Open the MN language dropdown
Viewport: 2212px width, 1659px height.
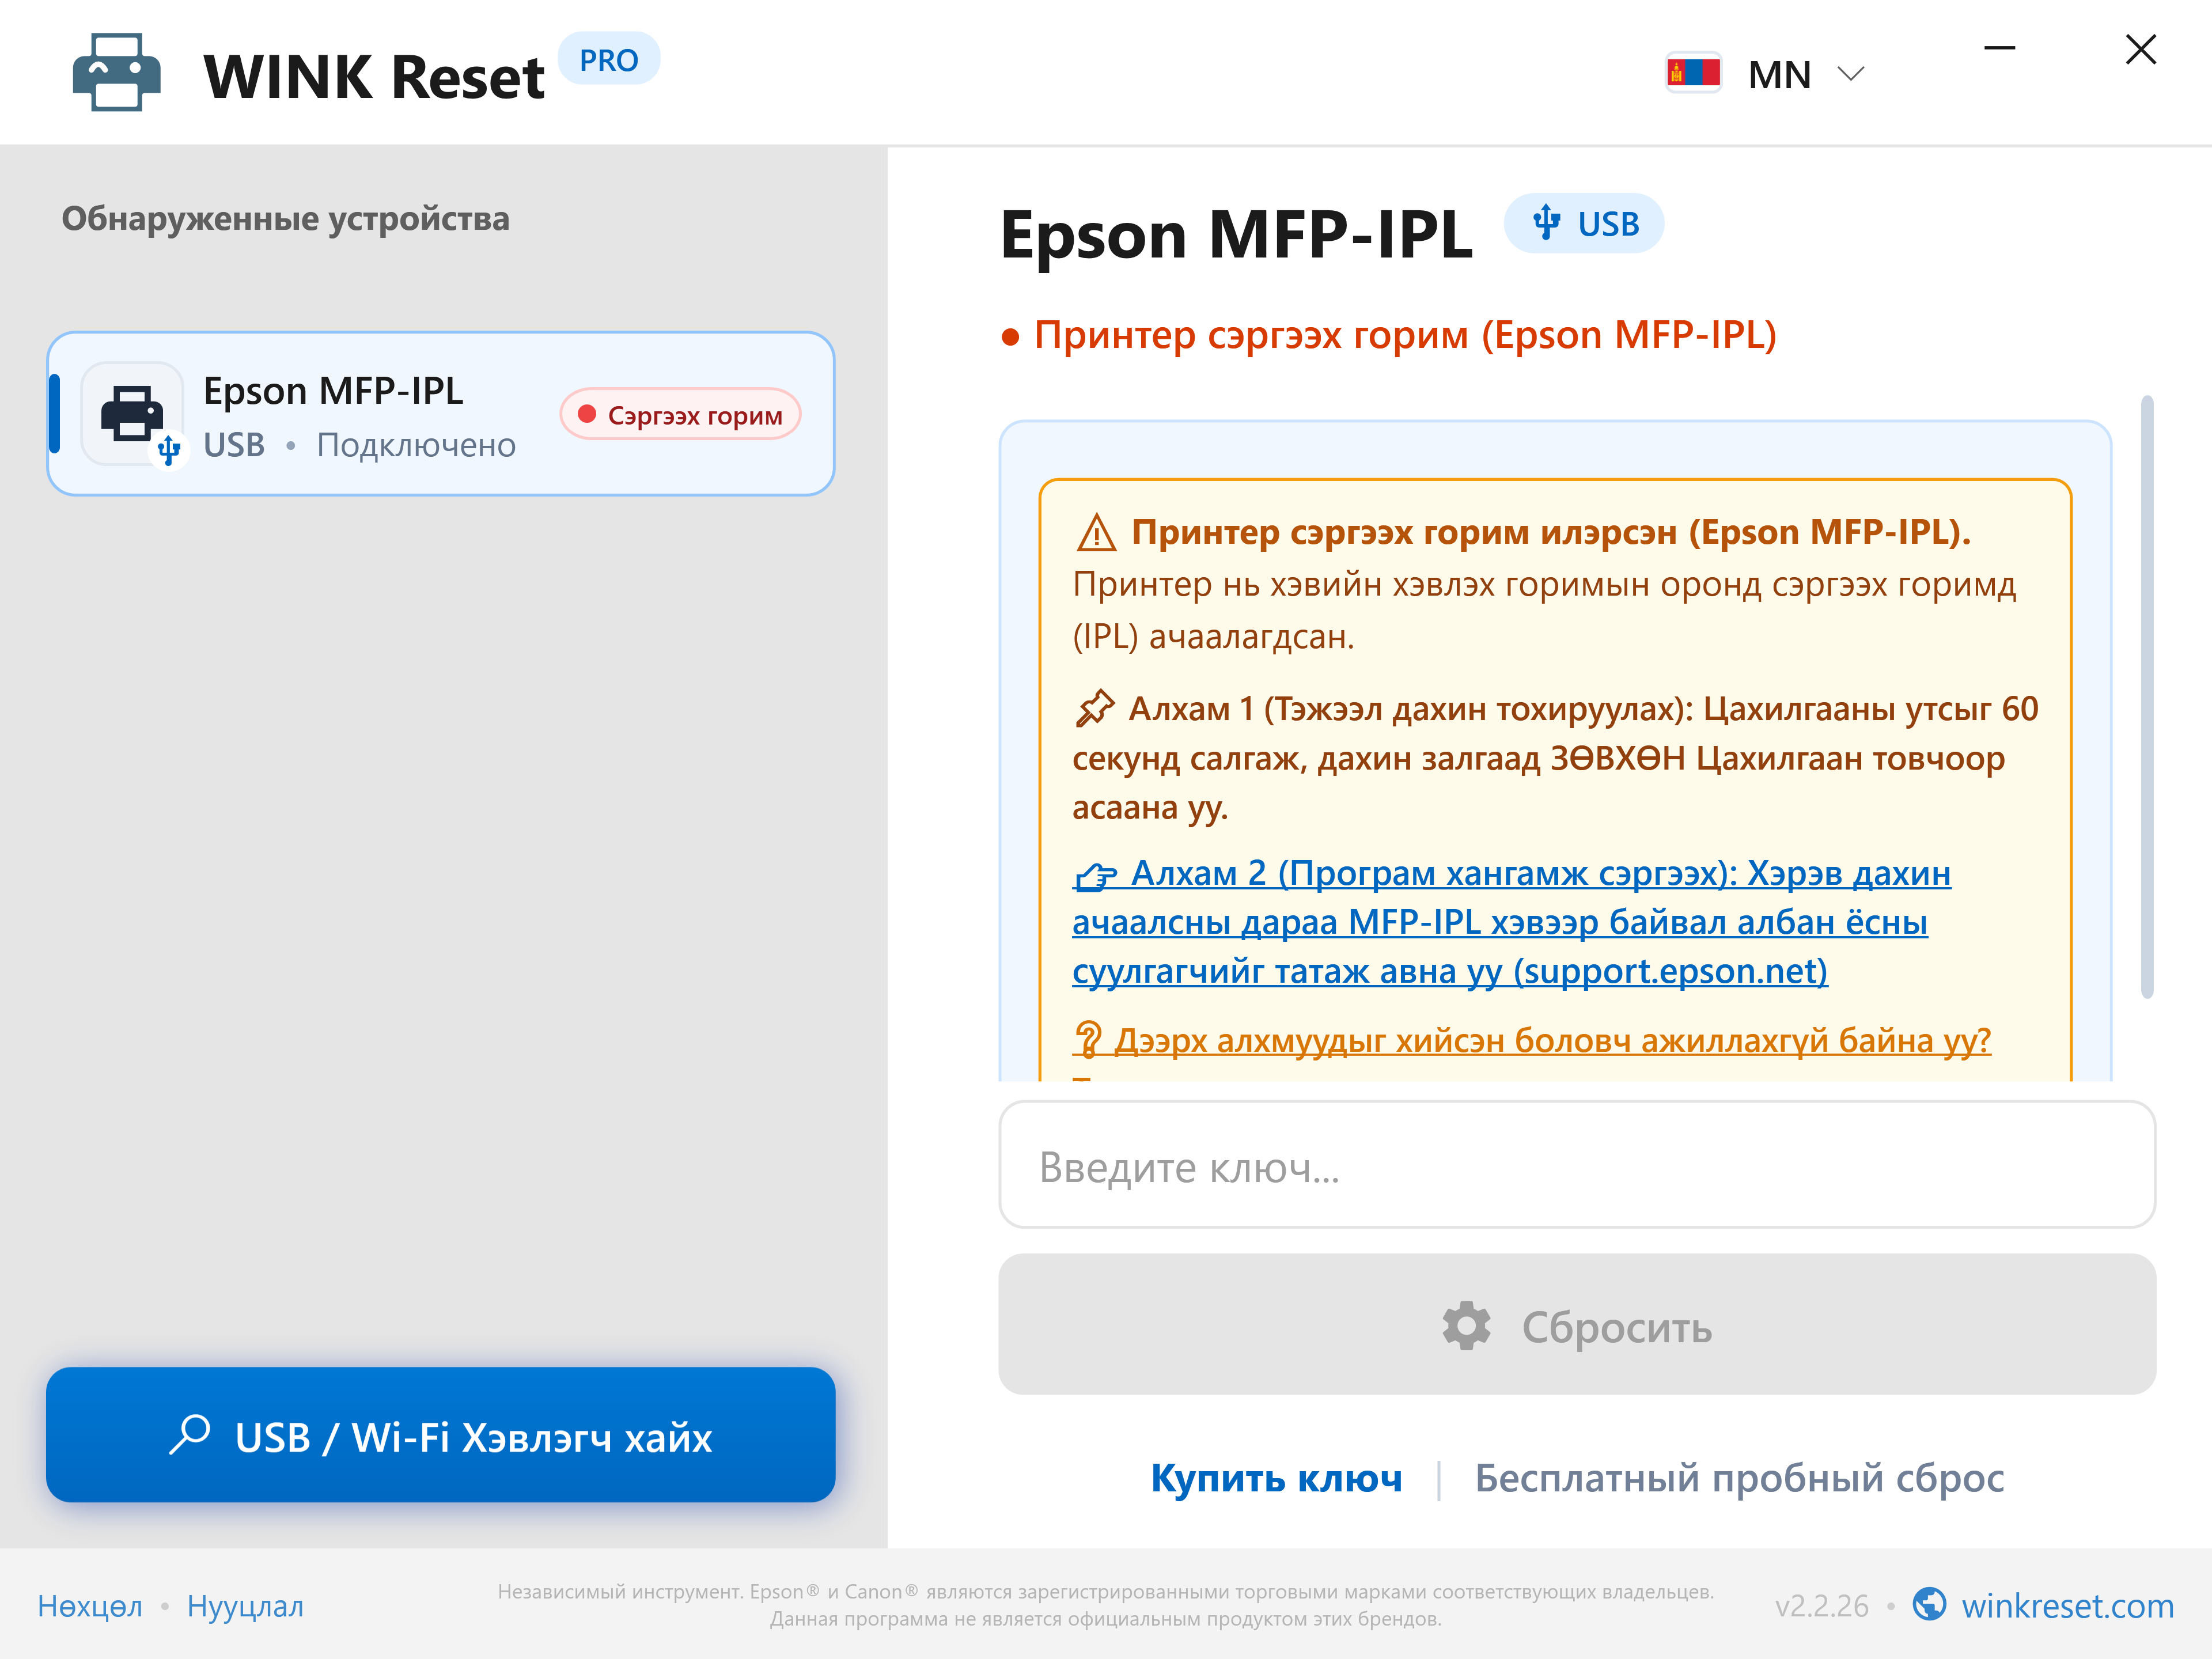(1766, 74)
